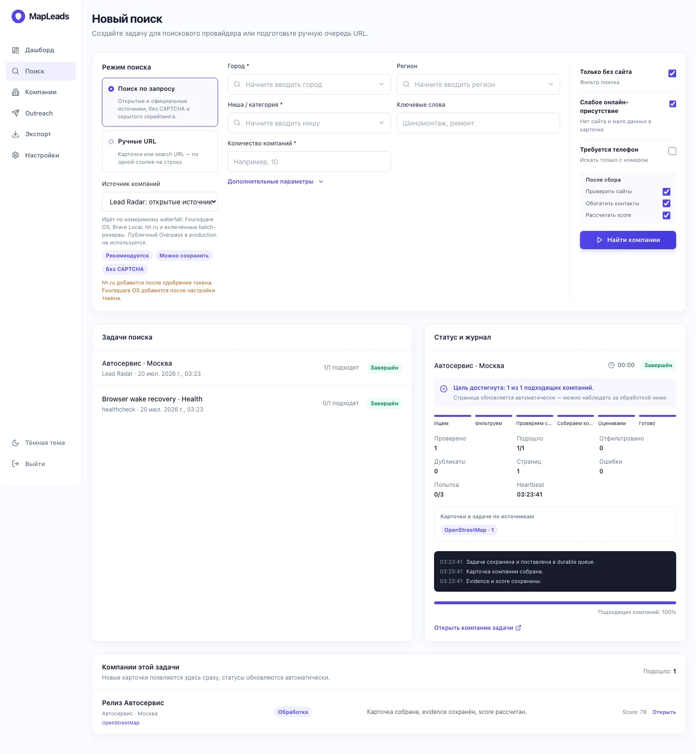Viewport: 696px width, 754px height.
Task: Click the external link icon beside Открыть компании задачи
Action: [x=519, y=628]
